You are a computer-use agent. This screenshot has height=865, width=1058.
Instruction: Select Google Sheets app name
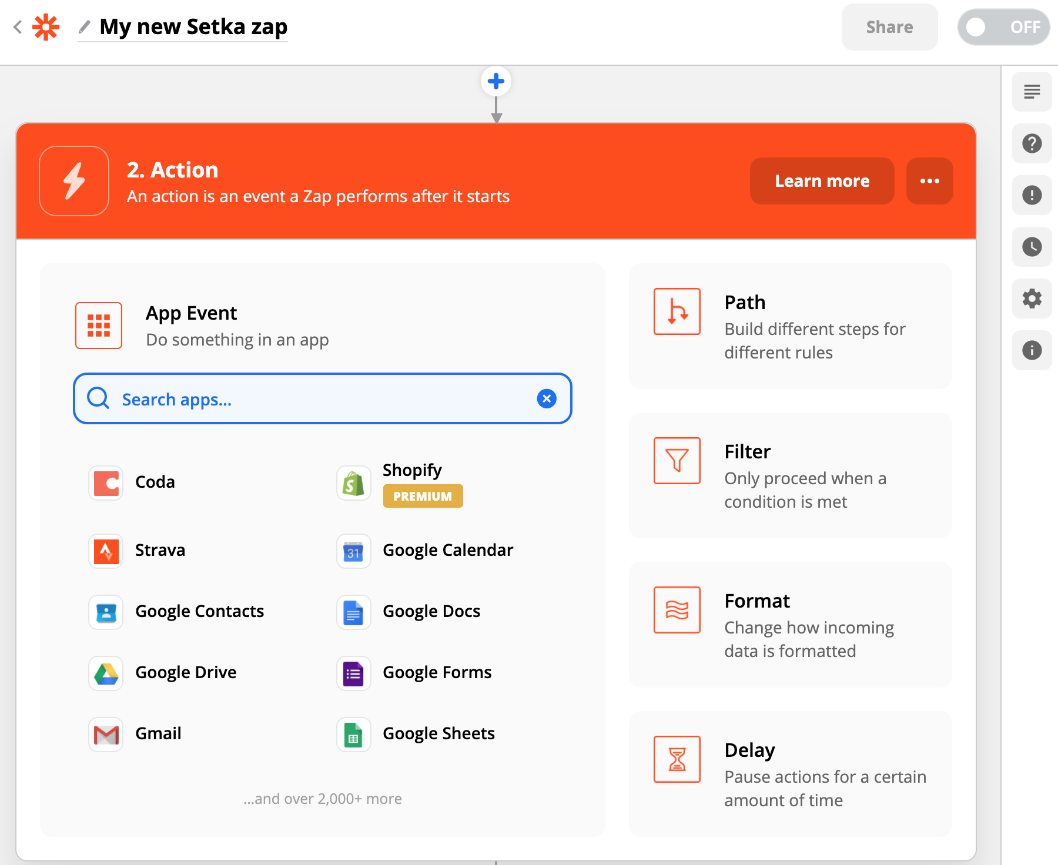coord(438,734)
